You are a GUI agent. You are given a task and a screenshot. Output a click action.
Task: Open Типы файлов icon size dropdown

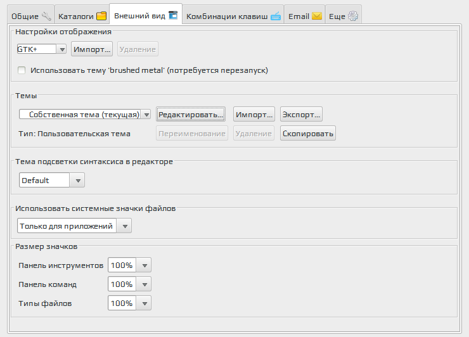coord(129,303)
